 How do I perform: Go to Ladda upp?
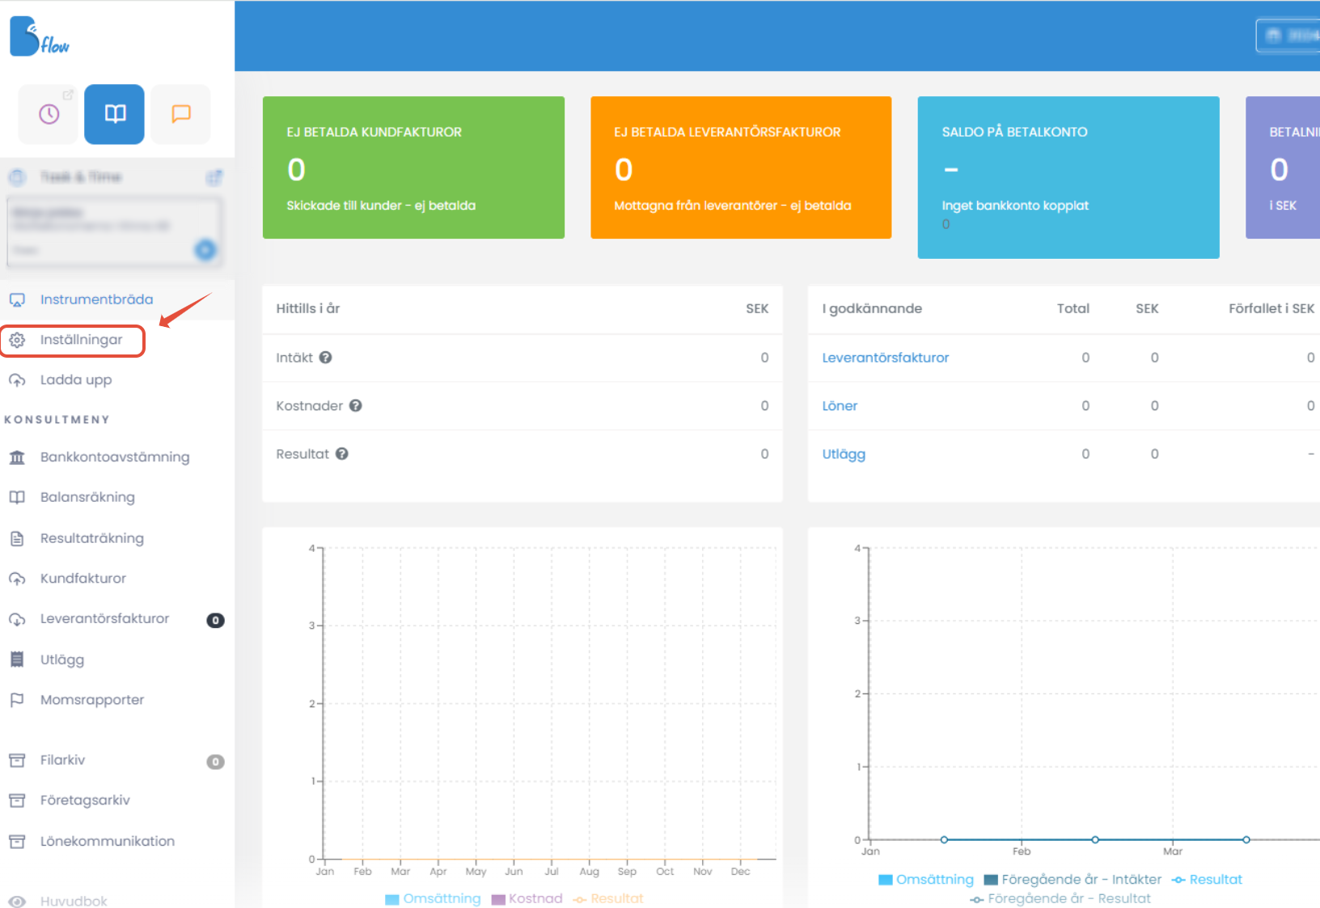(x=76, y=380)
